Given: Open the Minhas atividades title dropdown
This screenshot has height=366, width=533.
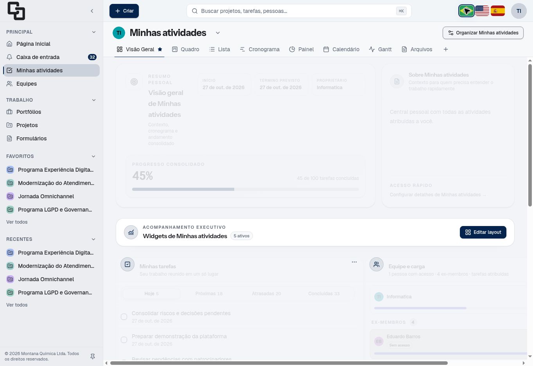Looking at the screenshot, I should pyautogui.click(x=218, y=33).
